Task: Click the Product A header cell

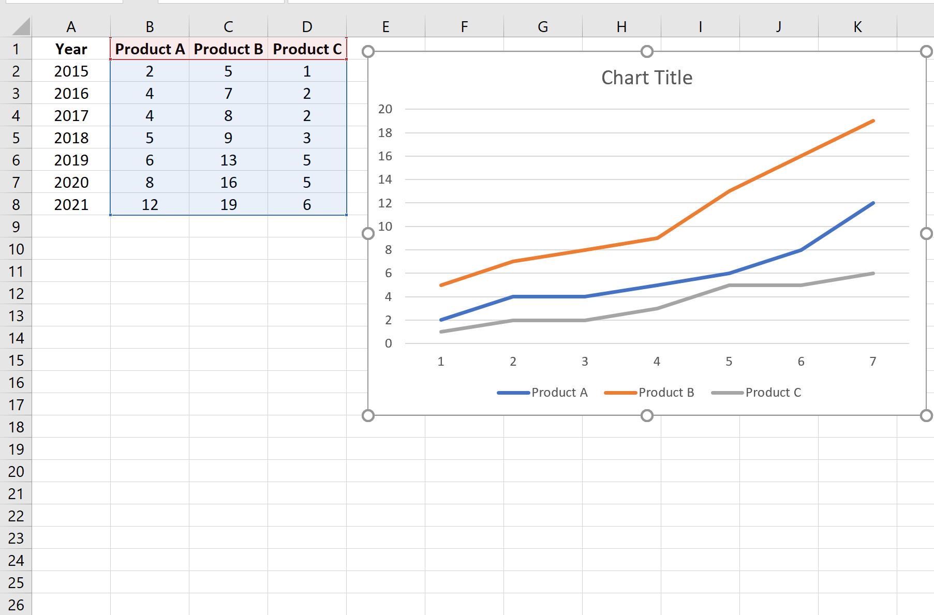Action: 150,49
